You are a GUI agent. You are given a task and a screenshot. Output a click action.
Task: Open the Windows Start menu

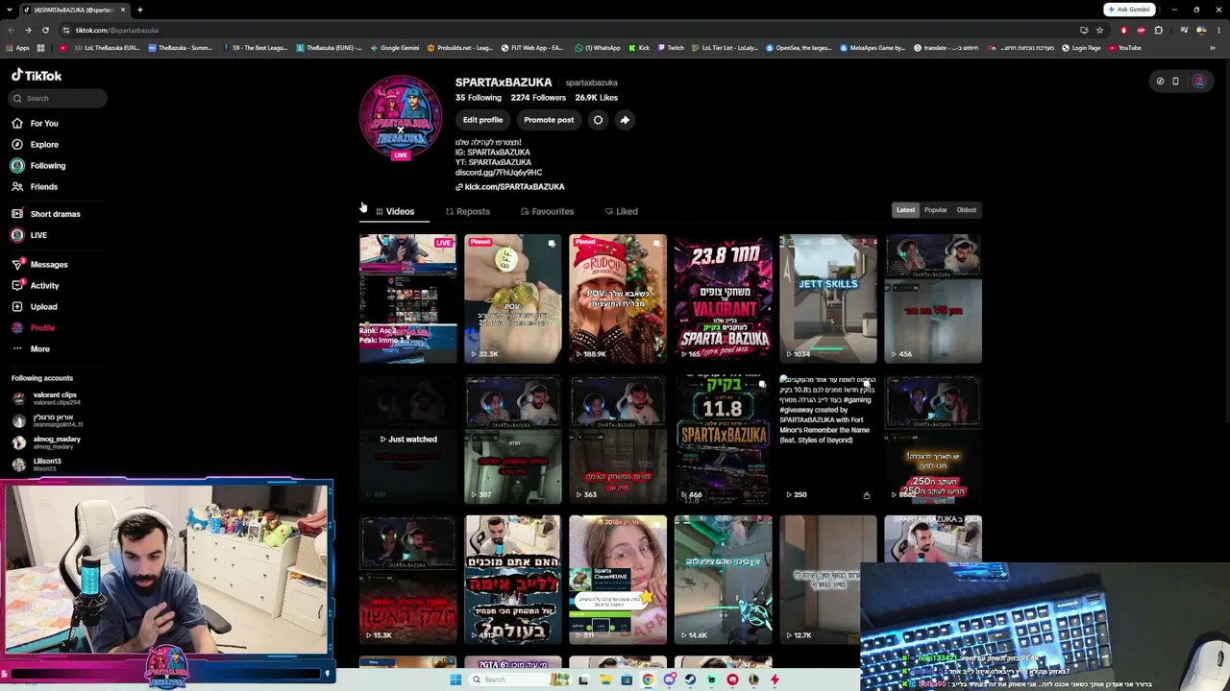[455, 679]
